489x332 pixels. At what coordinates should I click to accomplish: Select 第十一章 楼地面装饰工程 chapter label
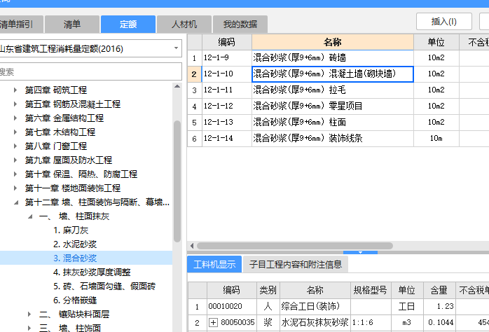[x=73, y=188]
